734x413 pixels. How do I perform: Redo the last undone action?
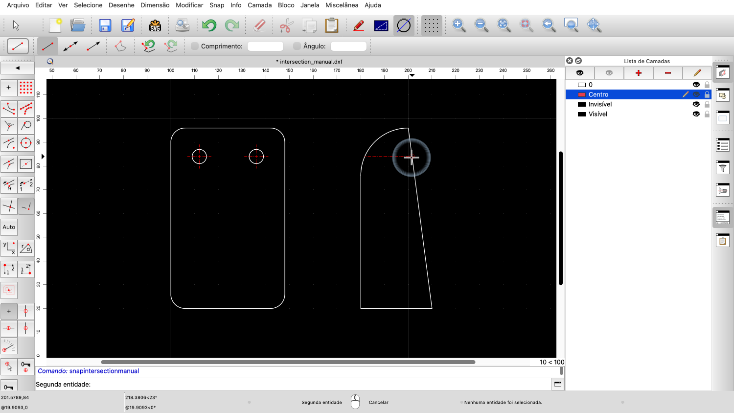(x=232, y=25)
